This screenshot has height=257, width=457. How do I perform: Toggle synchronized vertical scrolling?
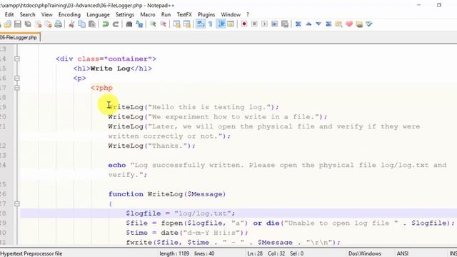tap(176, 24)
